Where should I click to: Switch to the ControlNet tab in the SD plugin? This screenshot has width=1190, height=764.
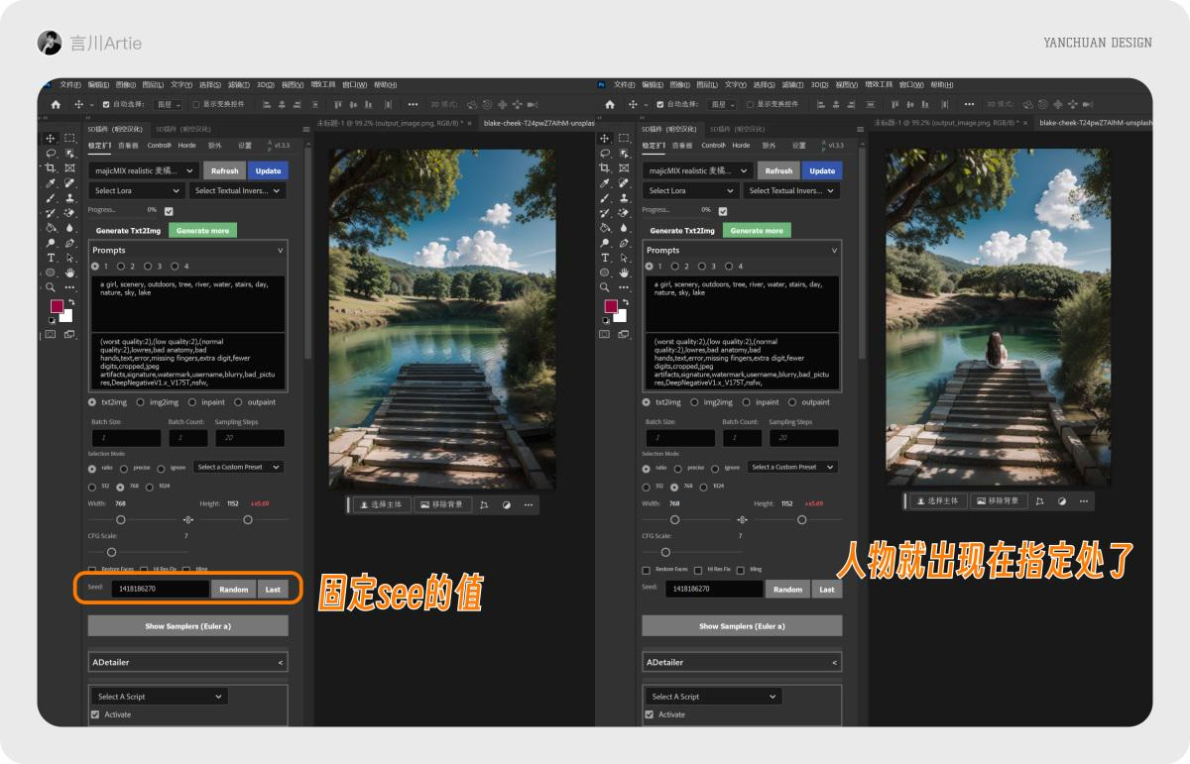159,146
